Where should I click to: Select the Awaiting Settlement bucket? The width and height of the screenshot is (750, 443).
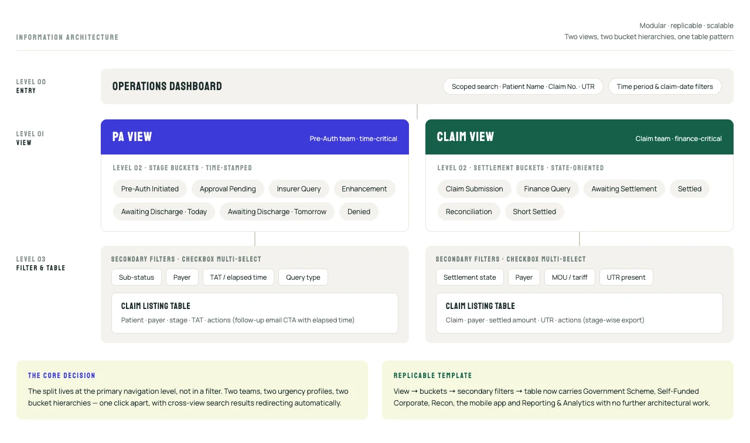click(624, 189)
